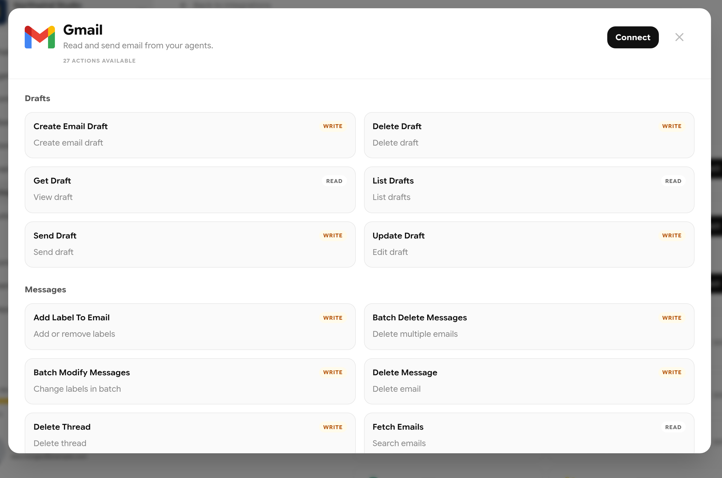722x478 pixels.
Task: Click the 'Search emails' description text
Action: click(x=399, y=443)
